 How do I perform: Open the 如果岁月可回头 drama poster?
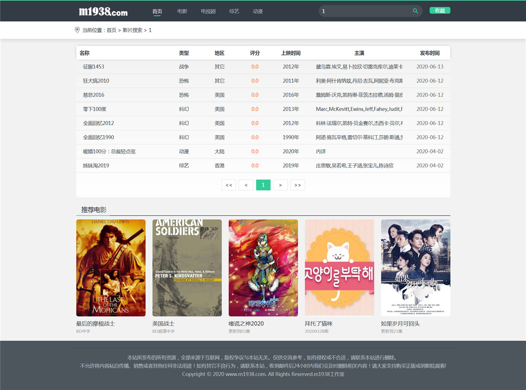416,268
